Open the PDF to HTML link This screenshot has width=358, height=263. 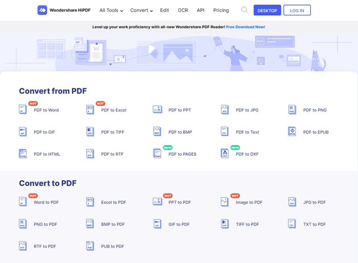[x=47, y=154]
